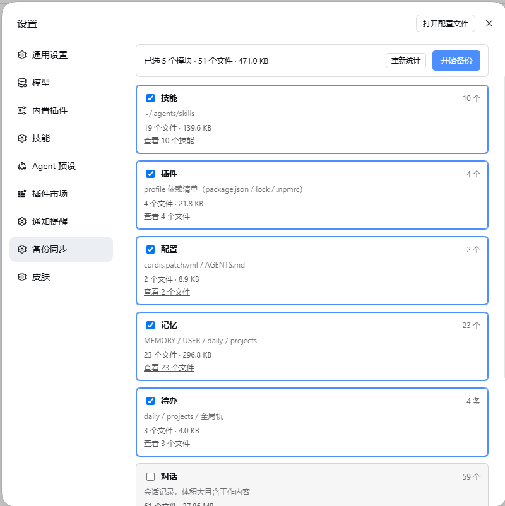Select the 皮肤 sidebar item
505x506 pixels.
tap(61, 277)
